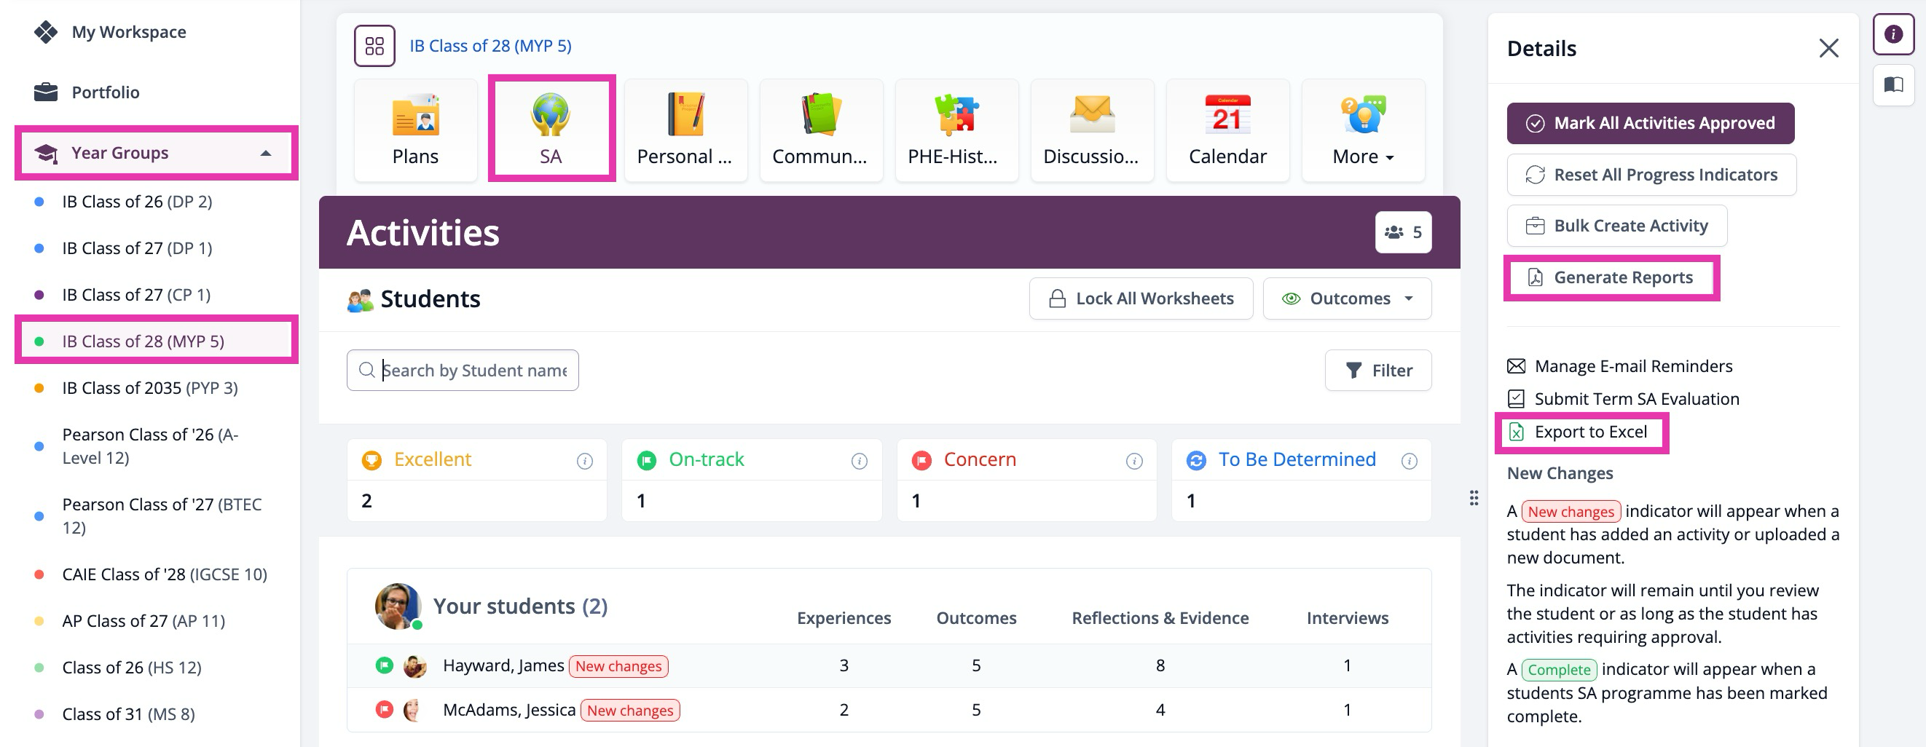Open the Outcomes dropdown

point(1347,299)
